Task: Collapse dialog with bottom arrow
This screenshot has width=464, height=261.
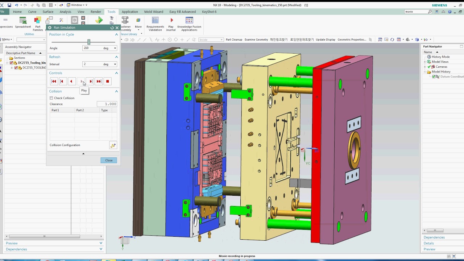Action: (x=83, y=154)
